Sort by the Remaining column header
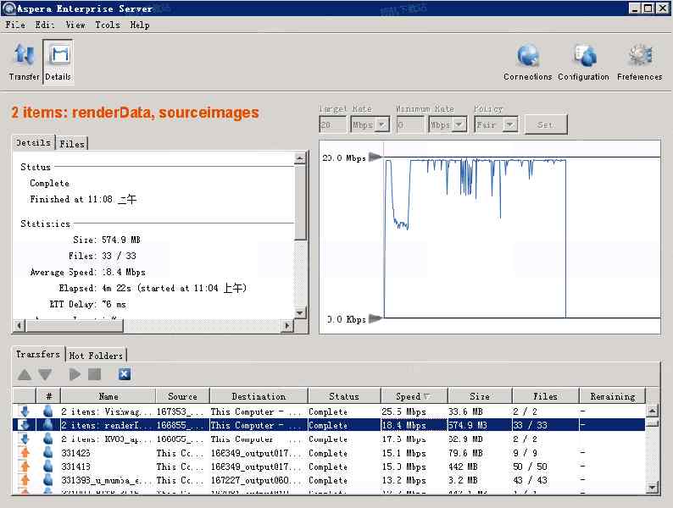673x508 pixels. [x=613, y=396]
